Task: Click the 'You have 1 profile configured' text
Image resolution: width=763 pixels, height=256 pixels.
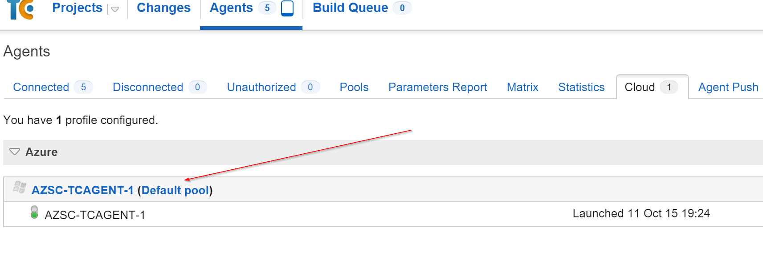Action: [81, 120]
